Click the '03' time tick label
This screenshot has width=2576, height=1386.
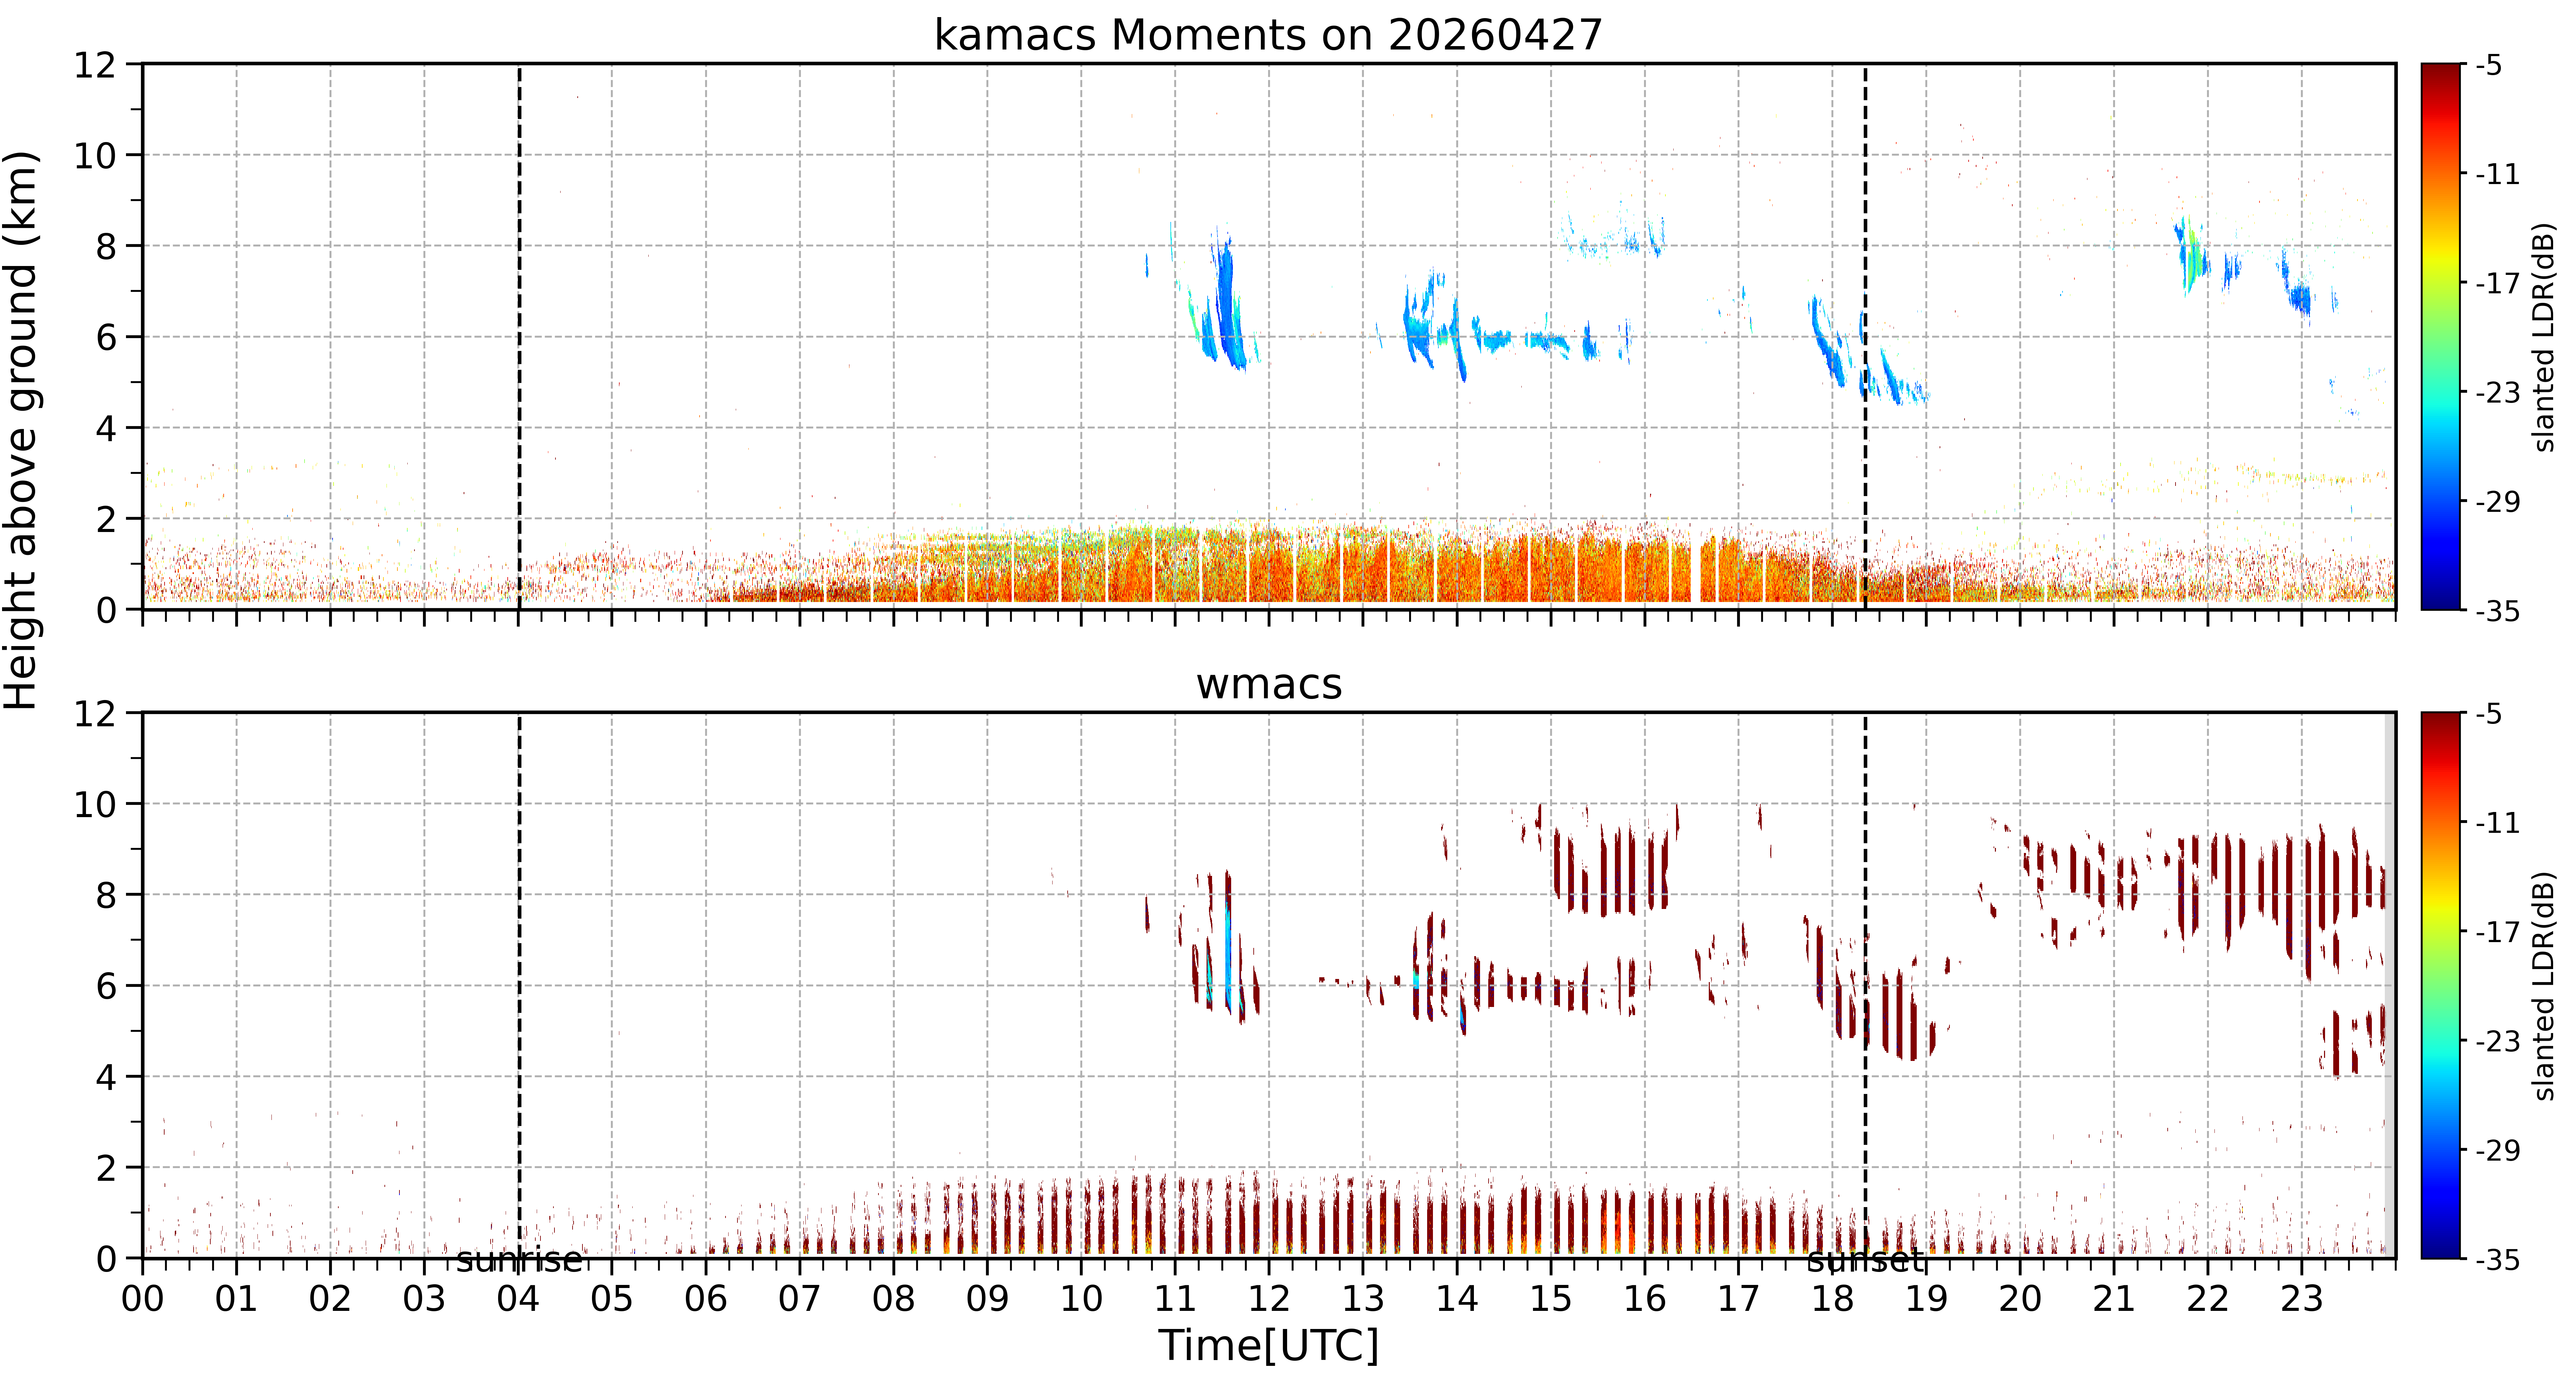424,1299
